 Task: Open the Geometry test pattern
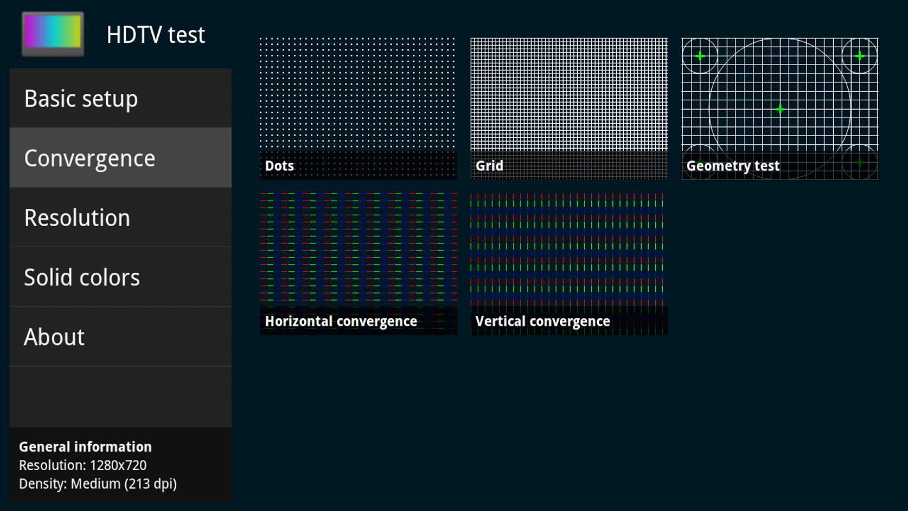click(780, 109)
